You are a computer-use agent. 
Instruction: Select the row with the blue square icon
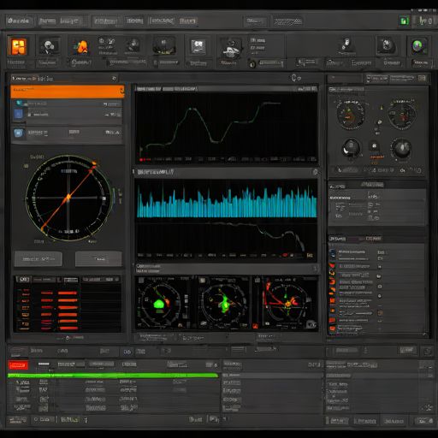[68, 114]
